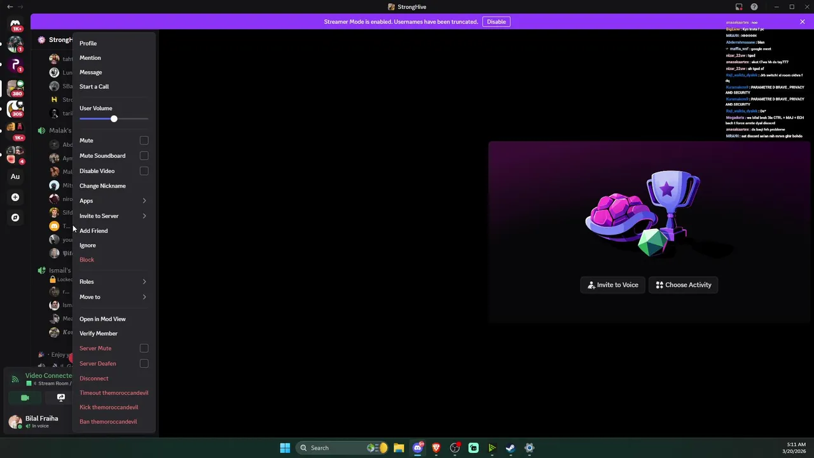Click Choose Activity button

[x=684, y=285]
